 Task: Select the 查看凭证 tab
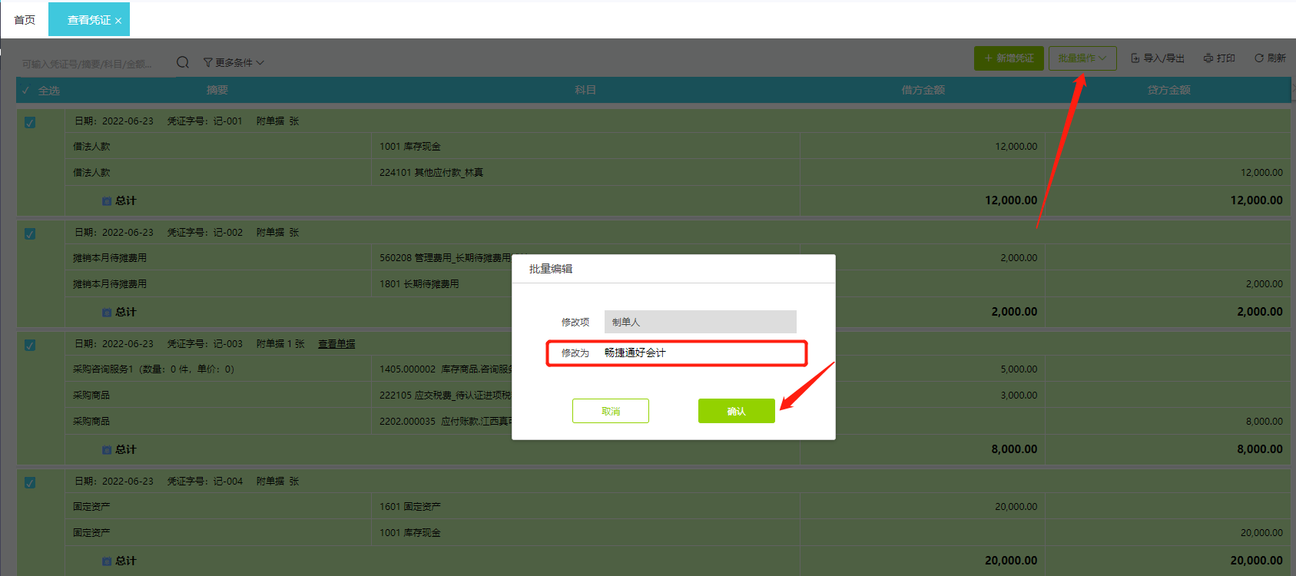pos(88,19)
